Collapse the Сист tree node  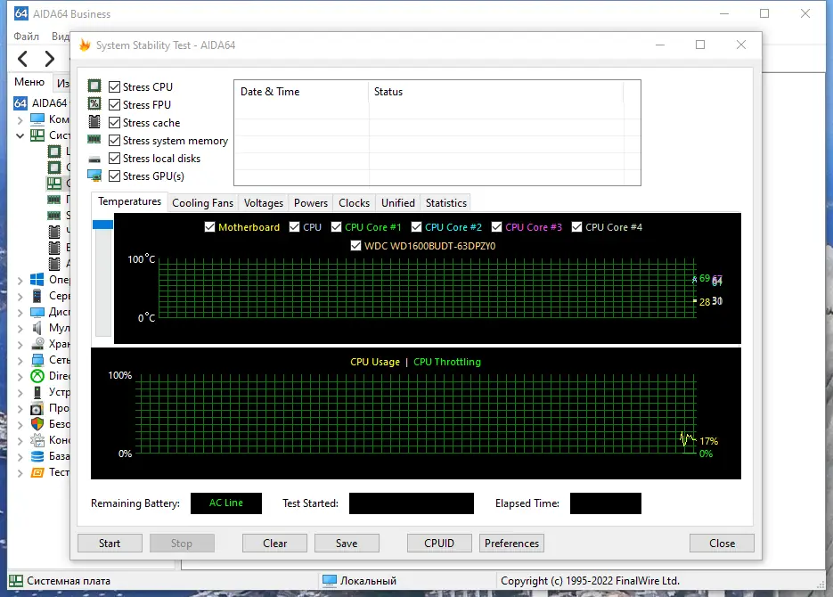(x=20, y=135)
